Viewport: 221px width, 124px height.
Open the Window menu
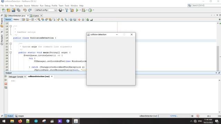[x=74, y=6]
